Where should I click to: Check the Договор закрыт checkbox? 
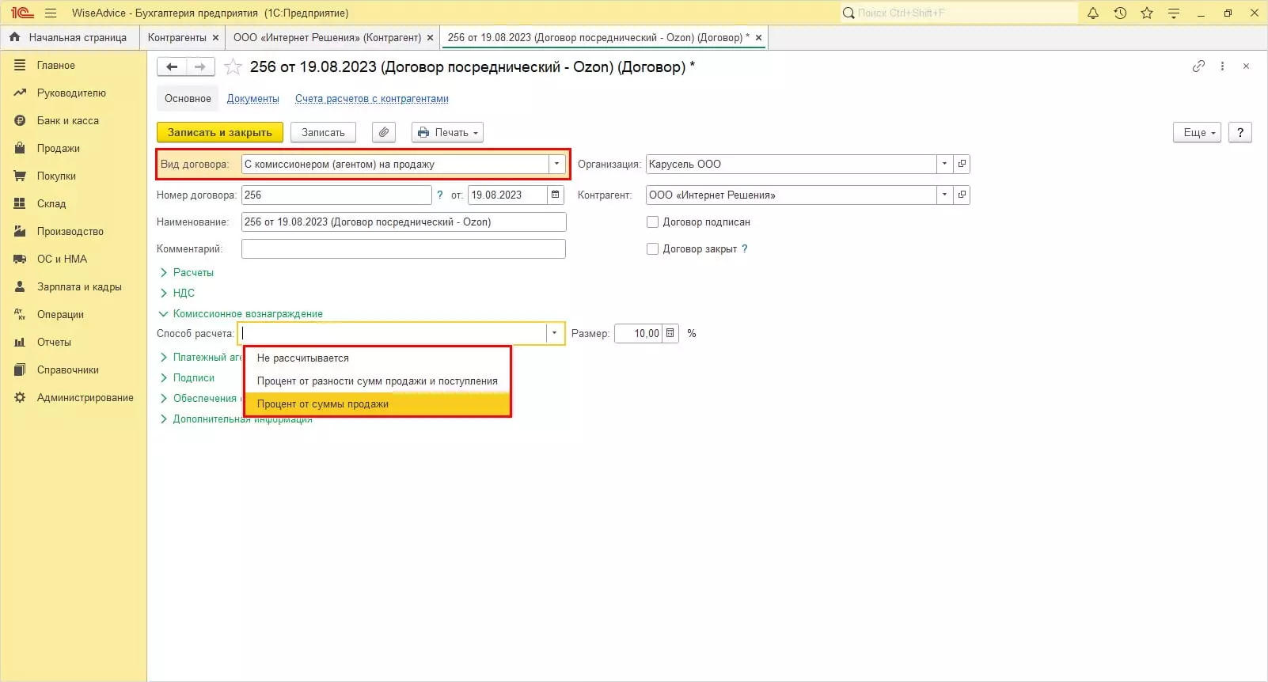[x=652, y=249]
